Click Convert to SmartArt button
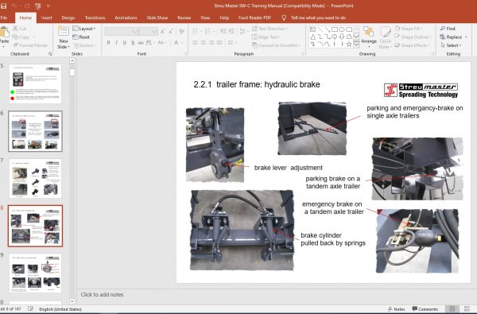477x314 pixels. pos(276,45)
